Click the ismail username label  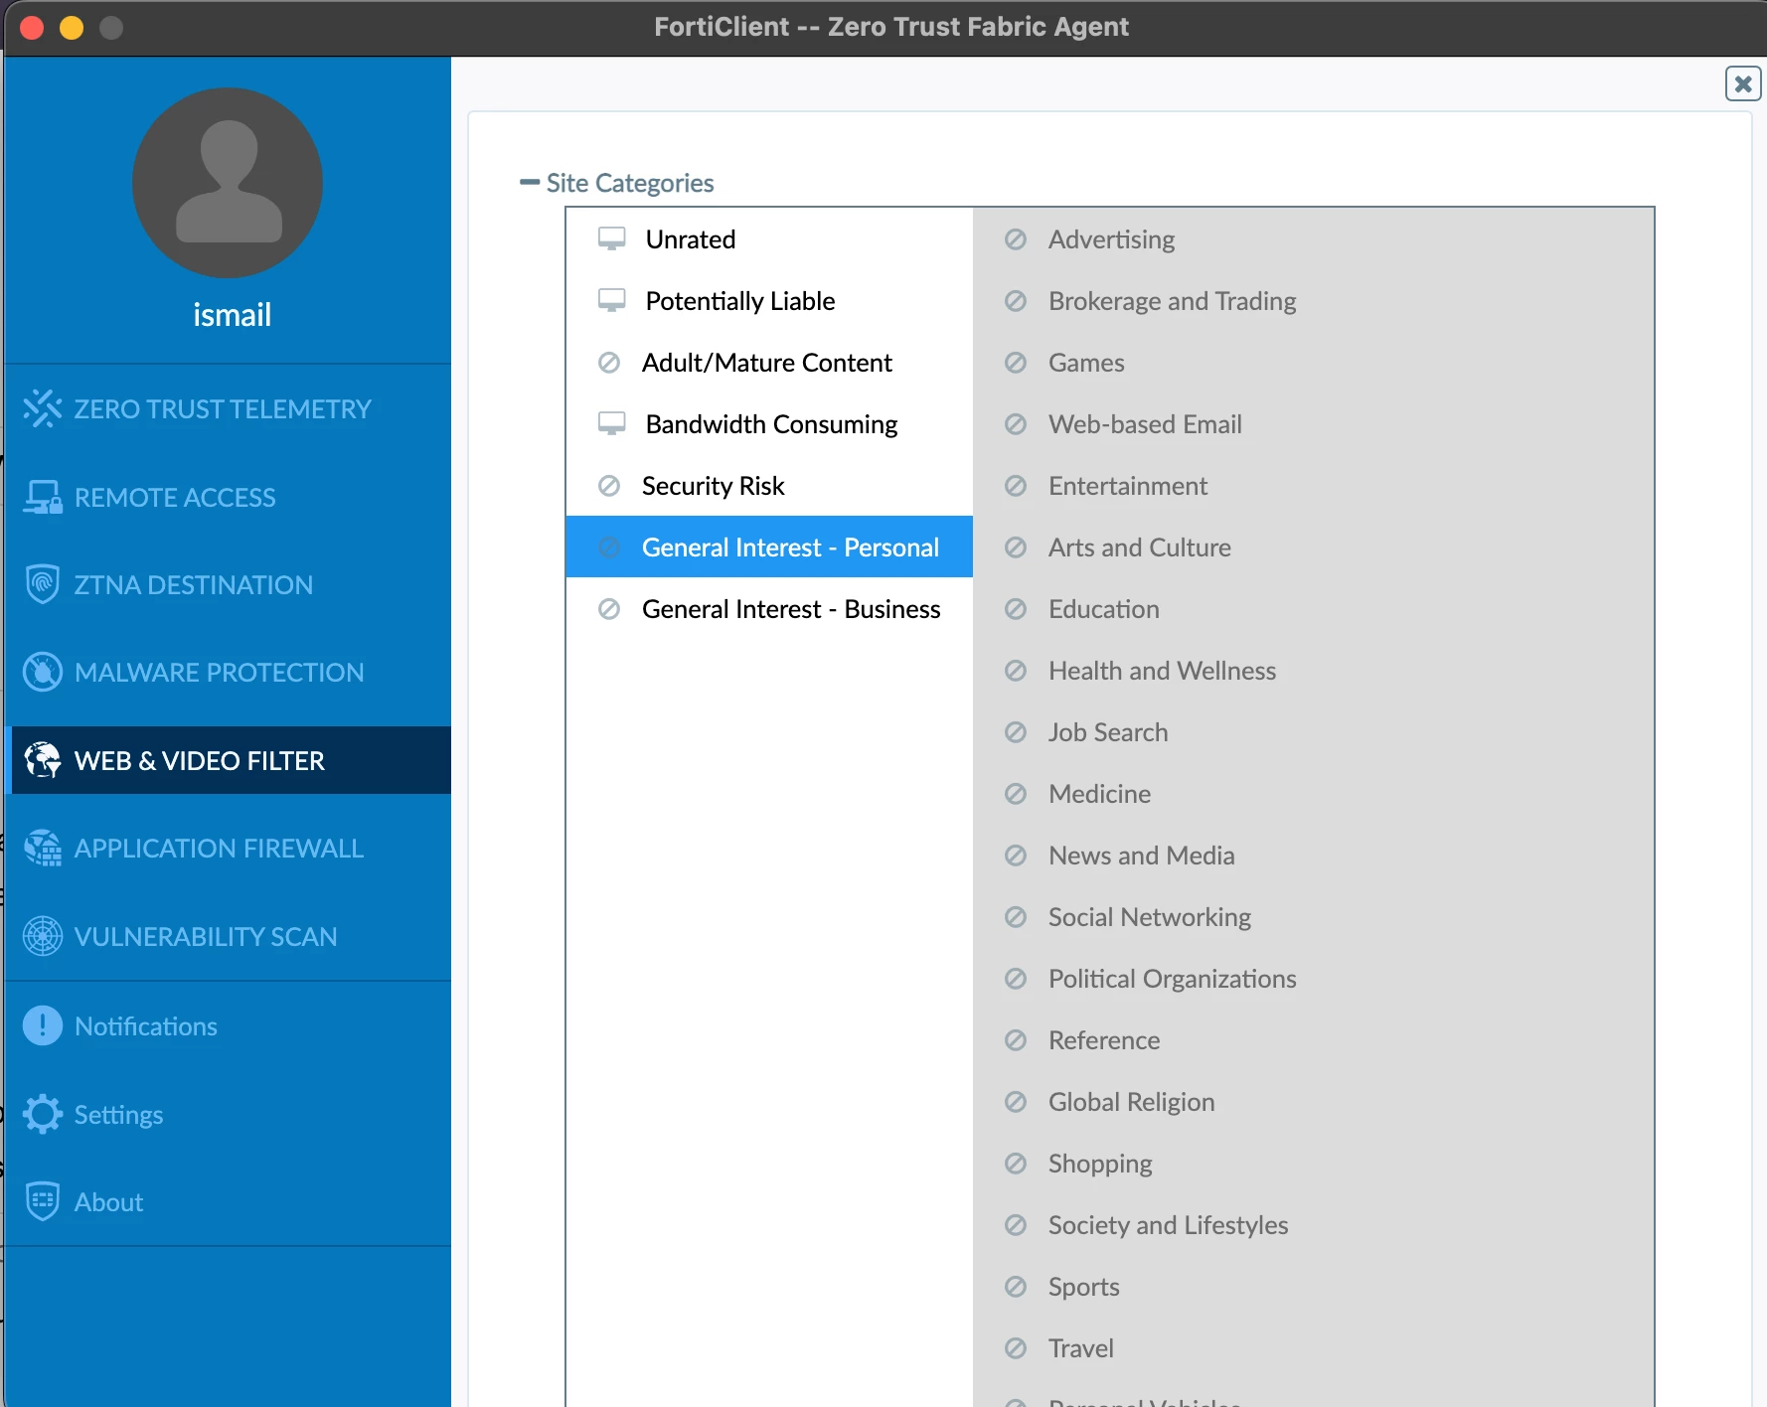(x=232, y=315)
